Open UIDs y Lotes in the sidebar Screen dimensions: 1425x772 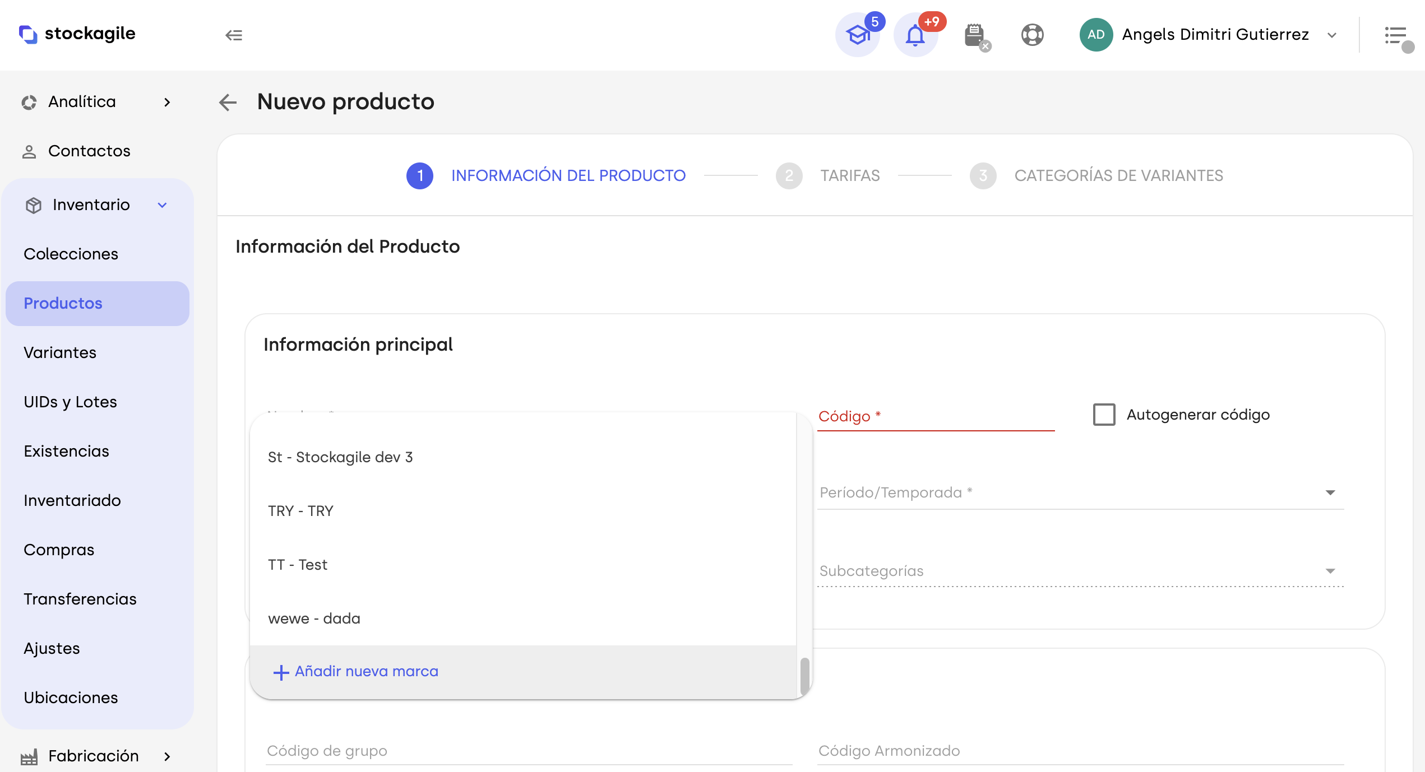tap(98, 402)
